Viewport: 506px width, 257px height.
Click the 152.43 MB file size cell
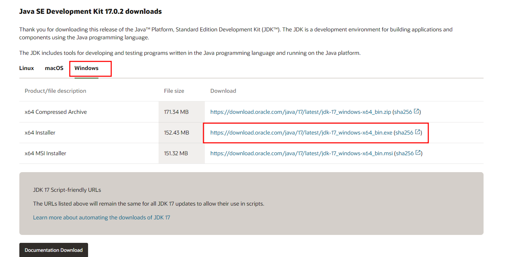(182, 132)
